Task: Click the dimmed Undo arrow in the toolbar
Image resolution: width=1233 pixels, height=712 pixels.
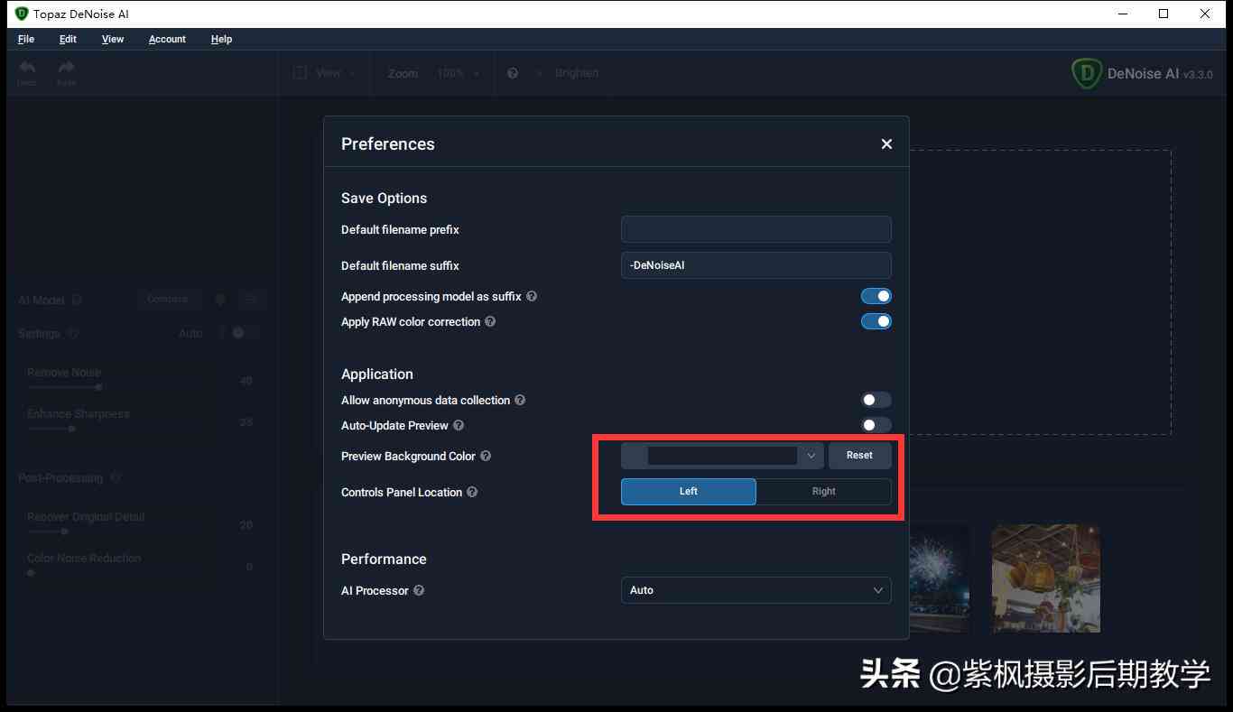Action: 27,68
